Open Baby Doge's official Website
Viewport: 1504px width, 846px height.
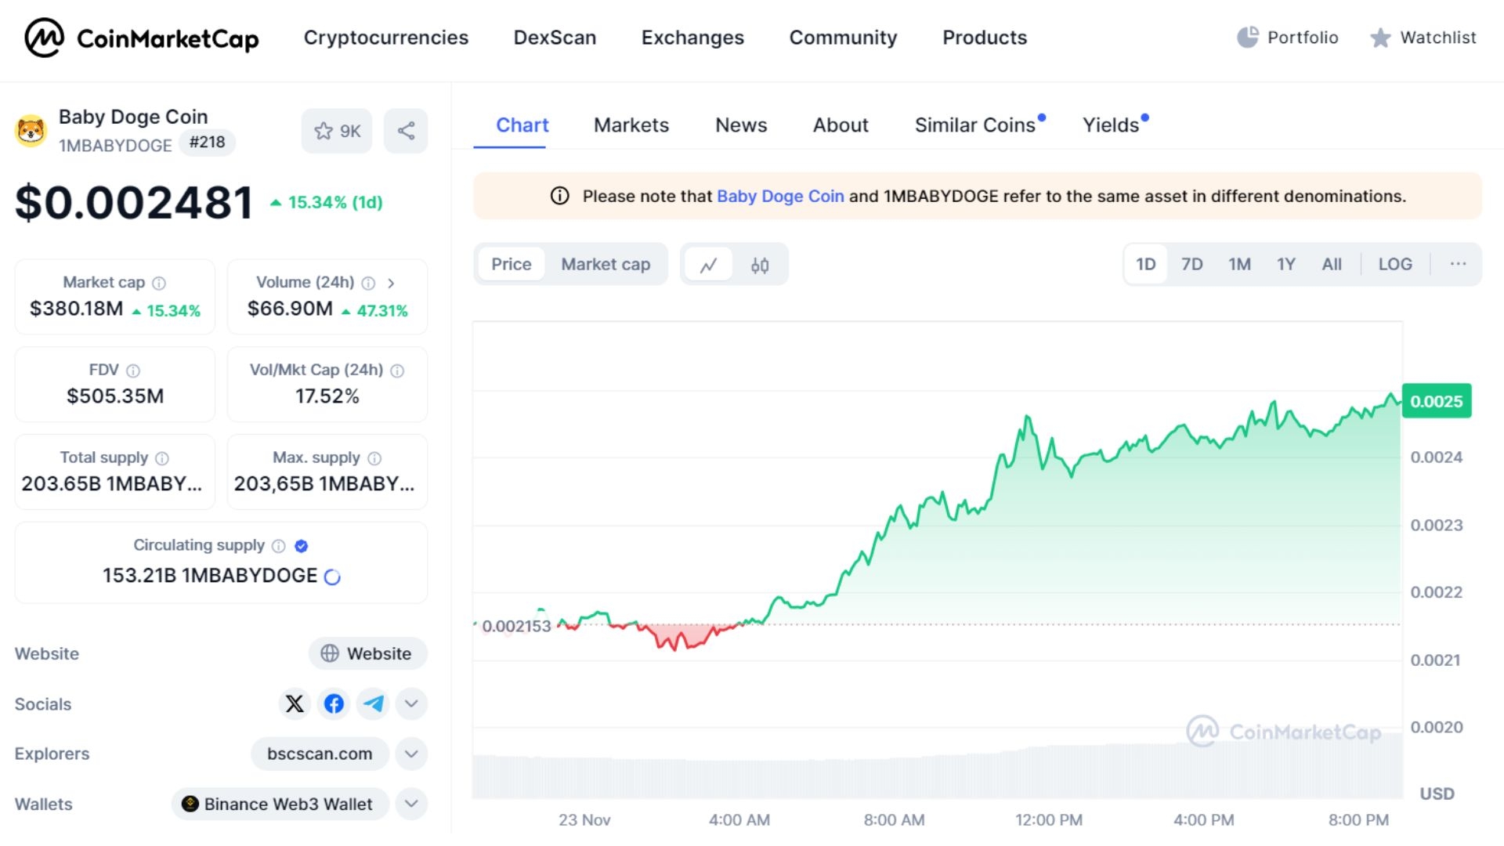click(x=367, y=653)
